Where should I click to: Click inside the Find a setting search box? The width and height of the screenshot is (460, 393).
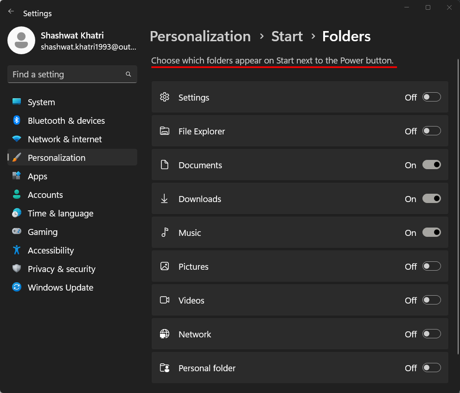72,74
